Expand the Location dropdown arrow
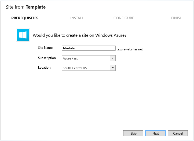The image size is (194, 141). (113, 68)
